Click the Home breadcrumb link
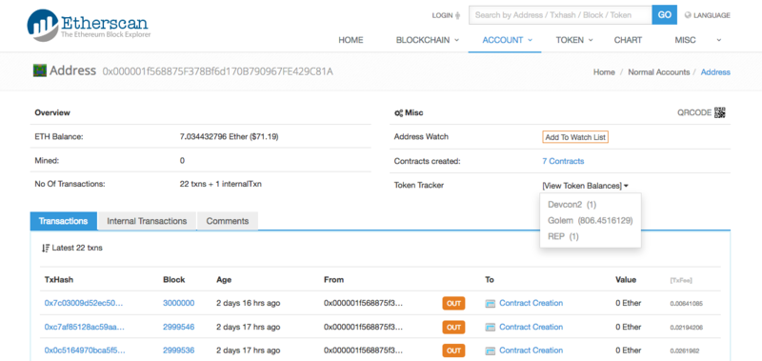Viewport: 762px width, 361px height. (x=604, y=71)
